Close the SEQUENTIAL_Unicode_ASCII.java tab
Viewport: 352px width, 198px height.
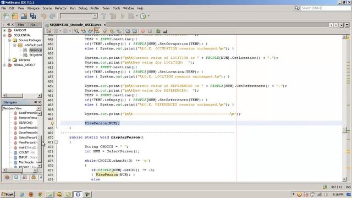[105, 25]
